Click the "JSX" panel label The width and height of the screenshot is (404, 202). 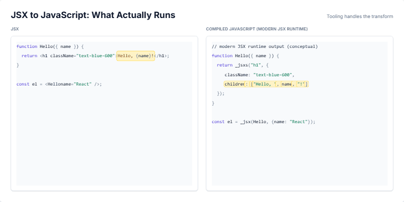(14, 29)
